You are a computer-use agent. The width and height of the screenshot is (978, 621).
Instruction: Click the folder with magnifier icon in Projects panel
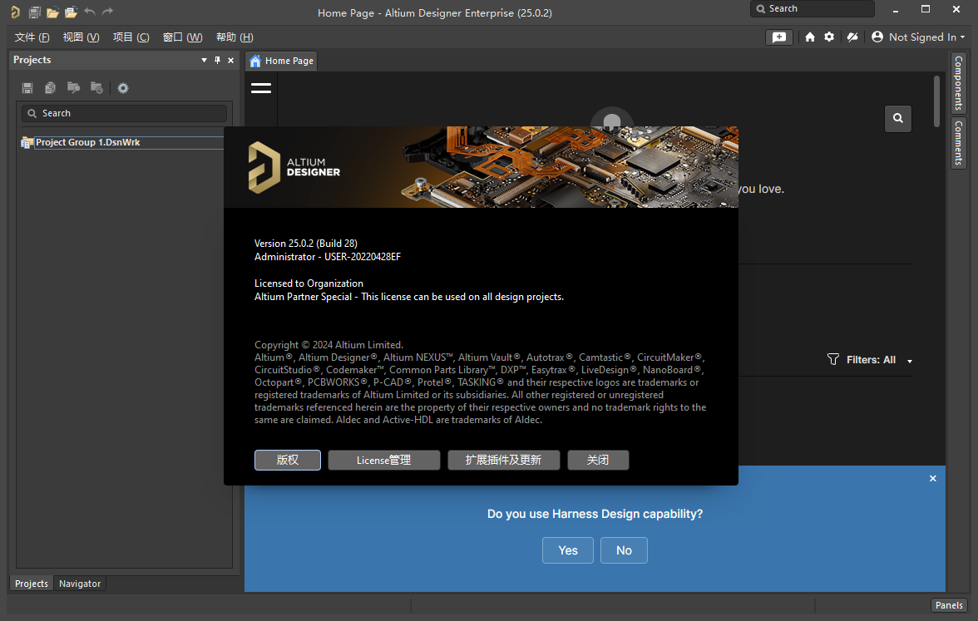coord(73,88)
